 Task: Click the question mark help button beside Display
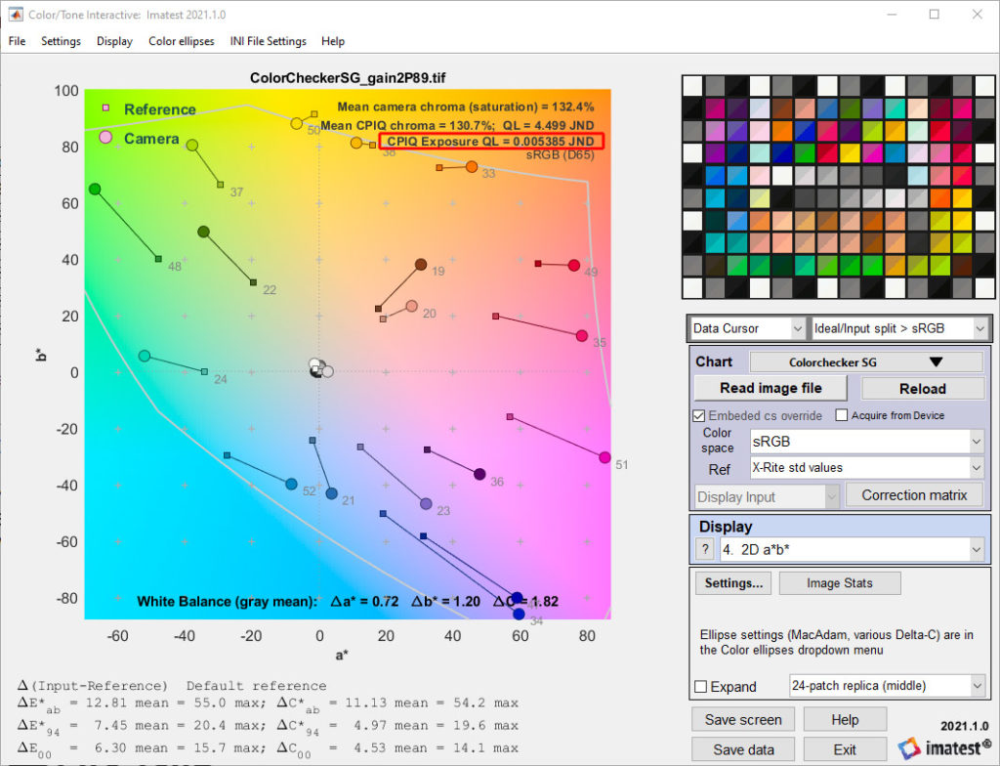pos(705,549)
